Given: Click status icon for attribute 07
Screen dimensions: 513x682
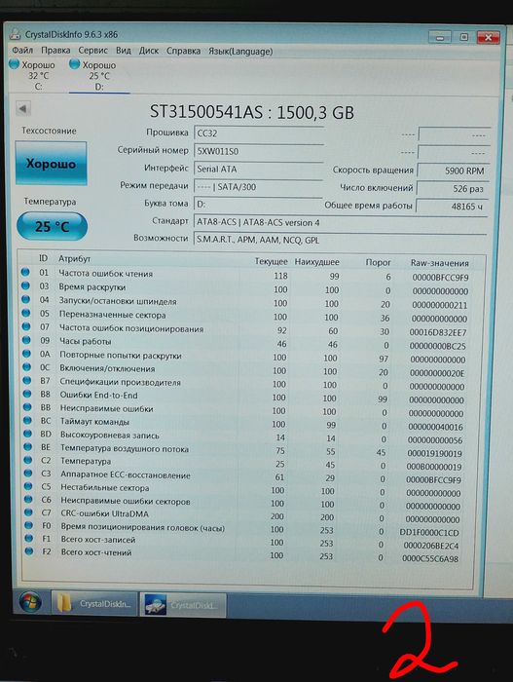Looking at the screenshot, I should point(26,326).
